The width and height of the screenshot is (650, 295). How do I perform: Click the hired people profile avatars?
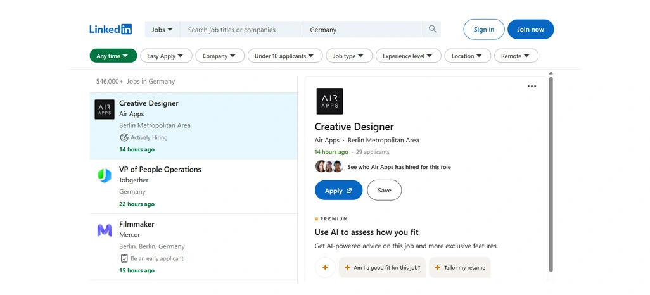329,167
